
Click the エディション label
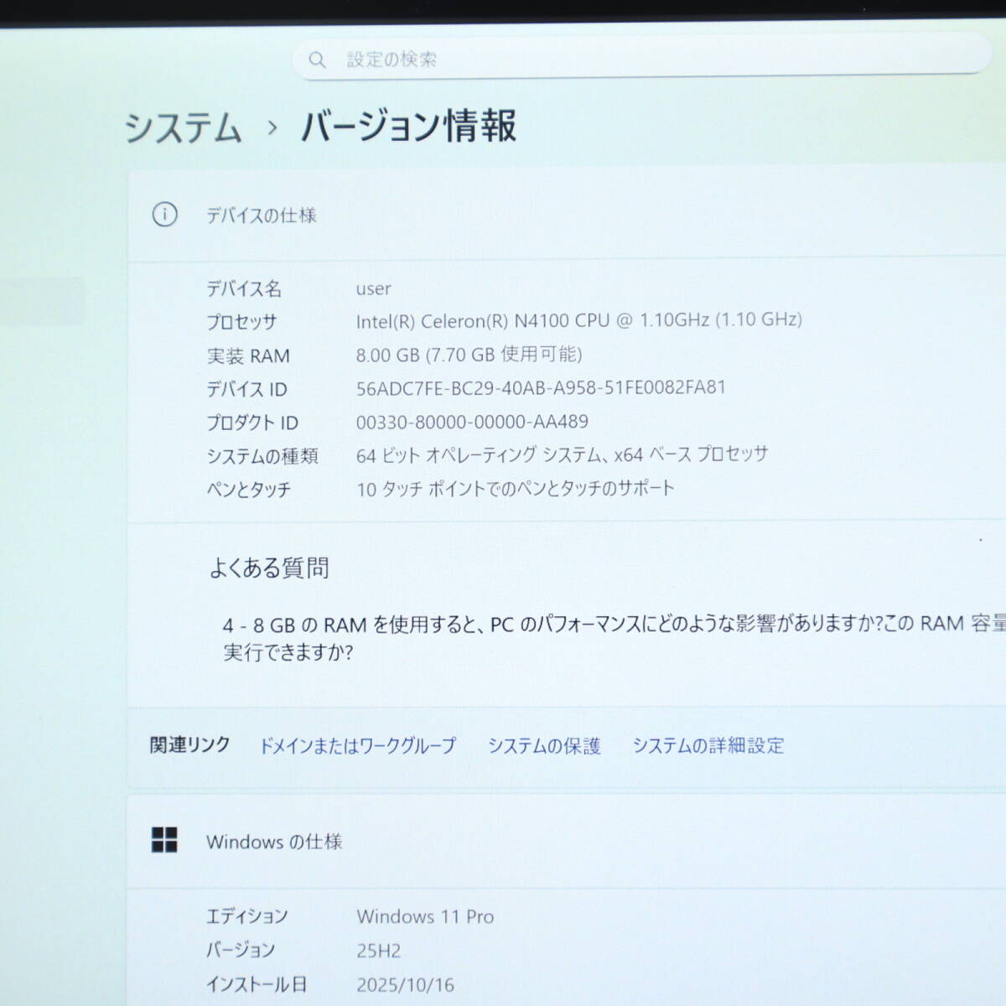pyautogui.click(x=247, y=916)
